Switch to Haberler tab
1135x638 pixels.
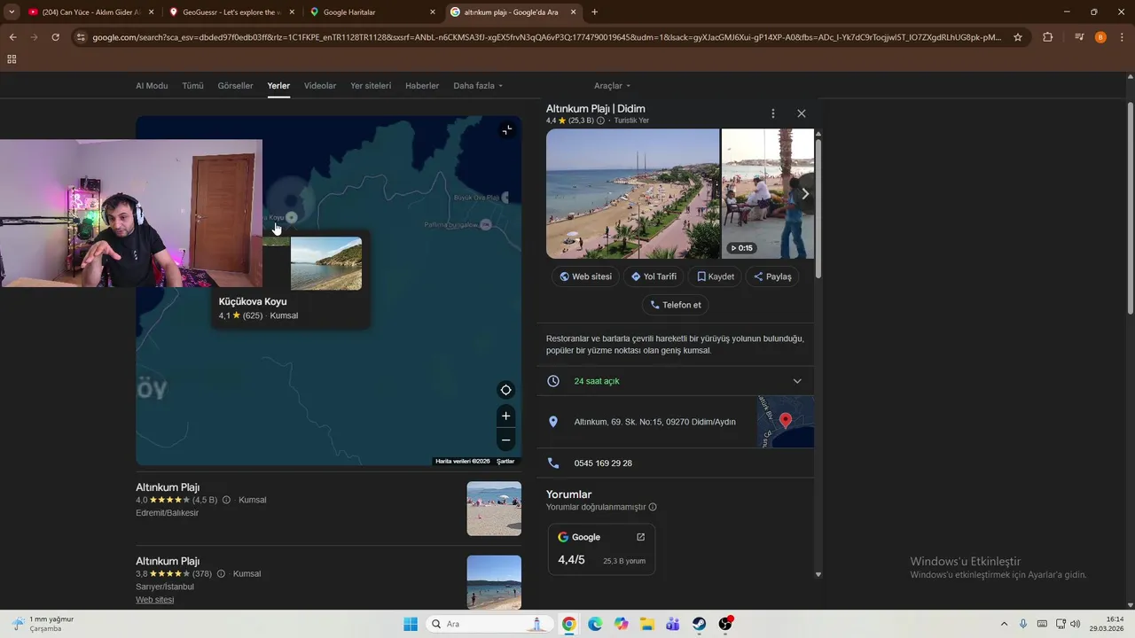(422, 86)
